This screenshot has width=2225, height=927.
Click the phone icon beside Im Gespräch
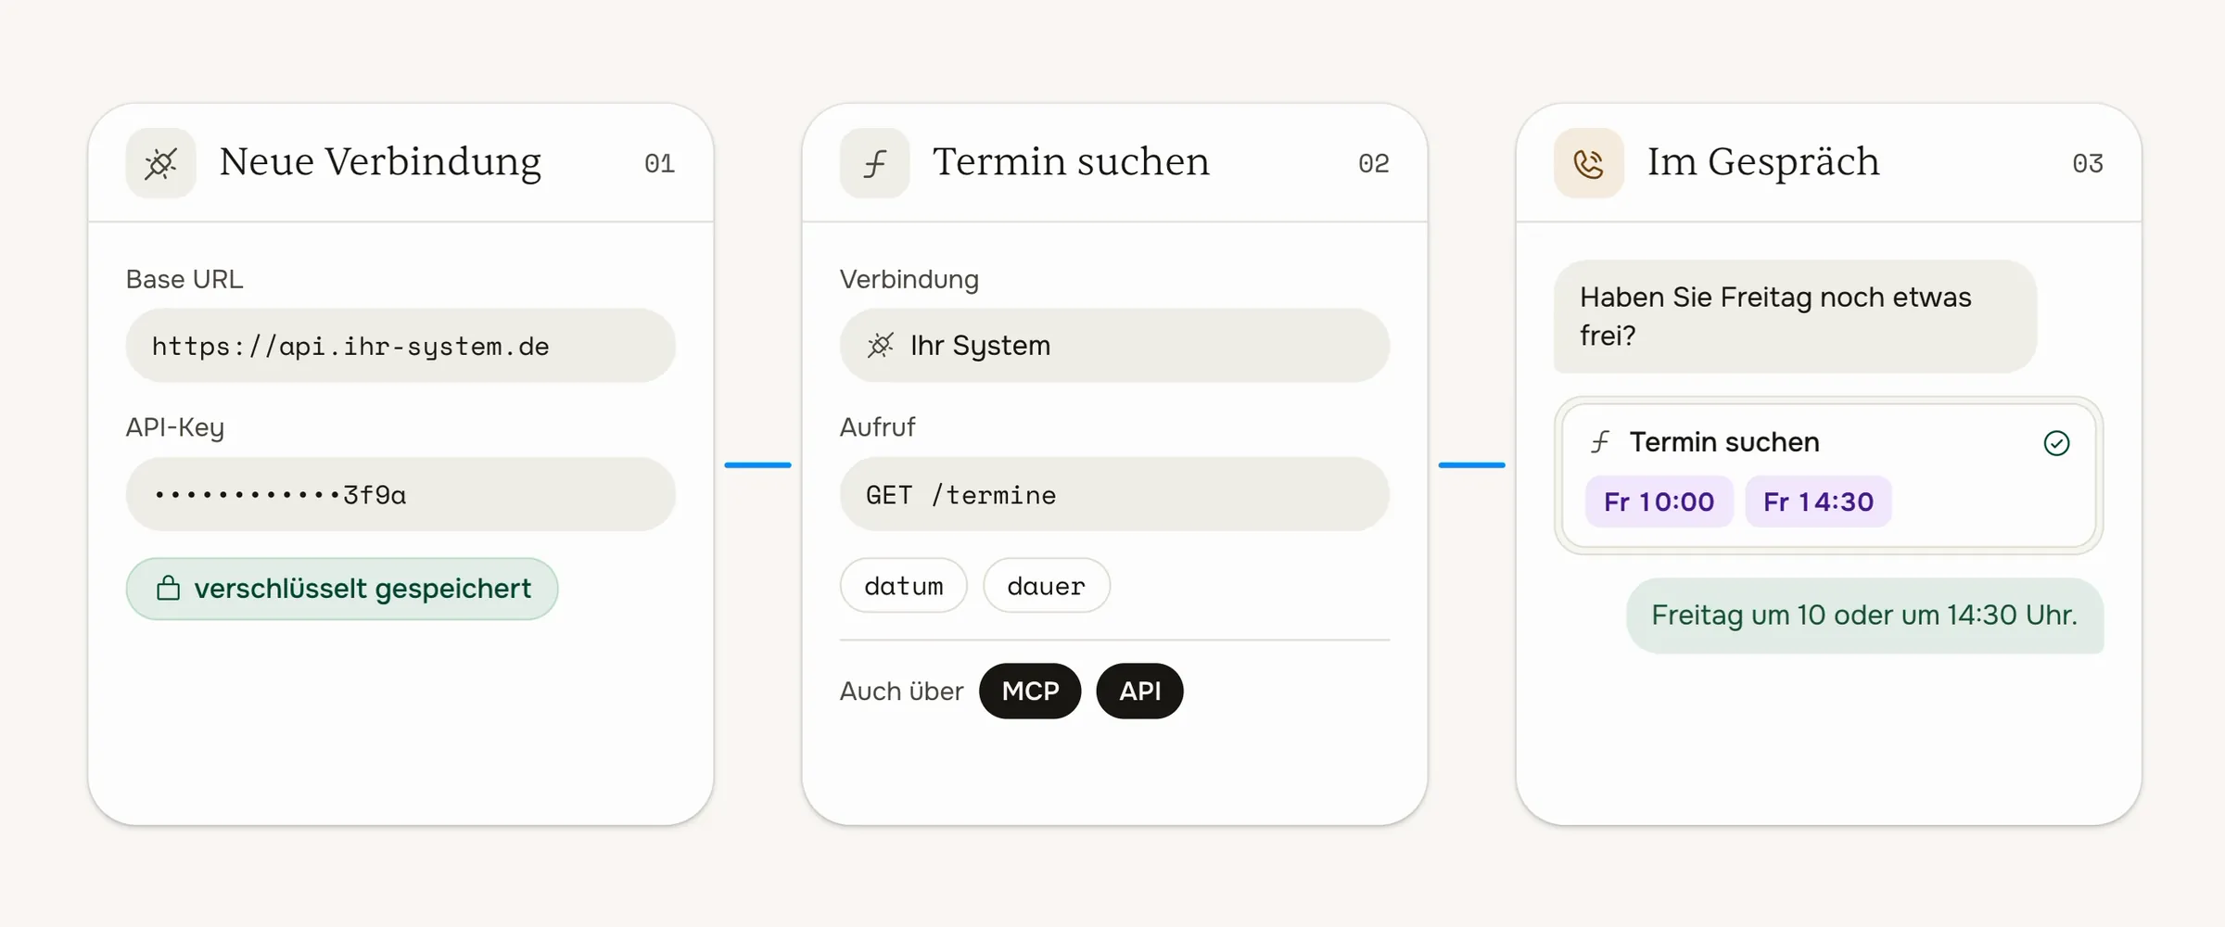[1588, 163]
